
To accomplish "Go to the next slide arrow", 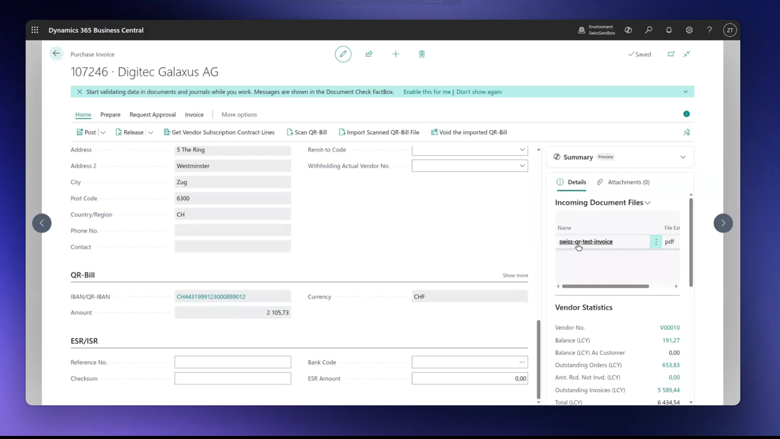I will click(723, 223).
